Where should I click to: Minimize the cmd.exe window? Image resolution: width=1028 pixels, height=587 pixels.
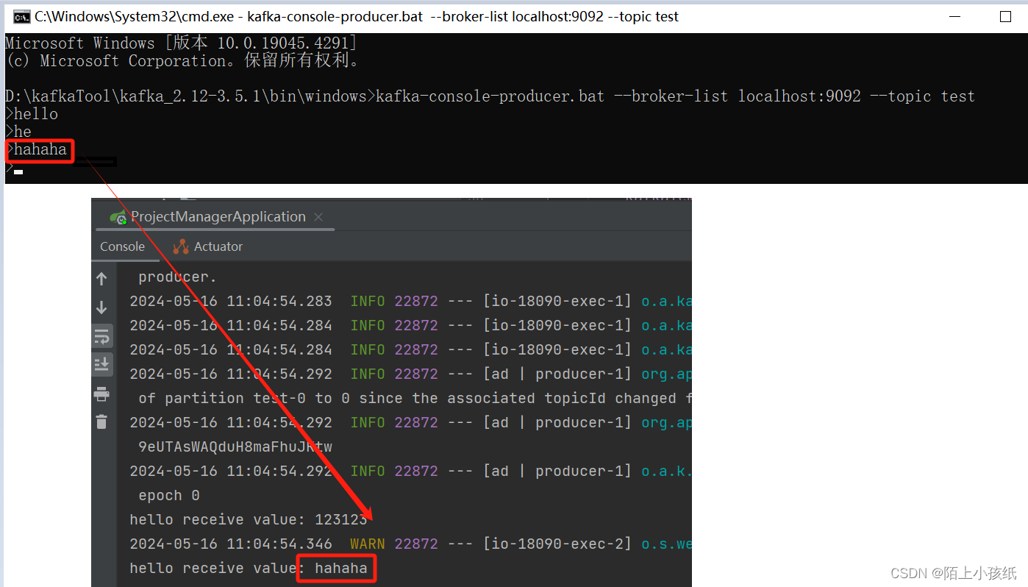tap(955, 17)
